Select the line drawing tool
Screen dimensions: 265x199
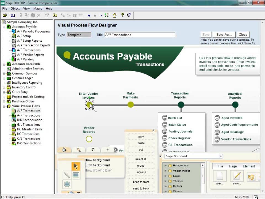(x=67, y=175)
